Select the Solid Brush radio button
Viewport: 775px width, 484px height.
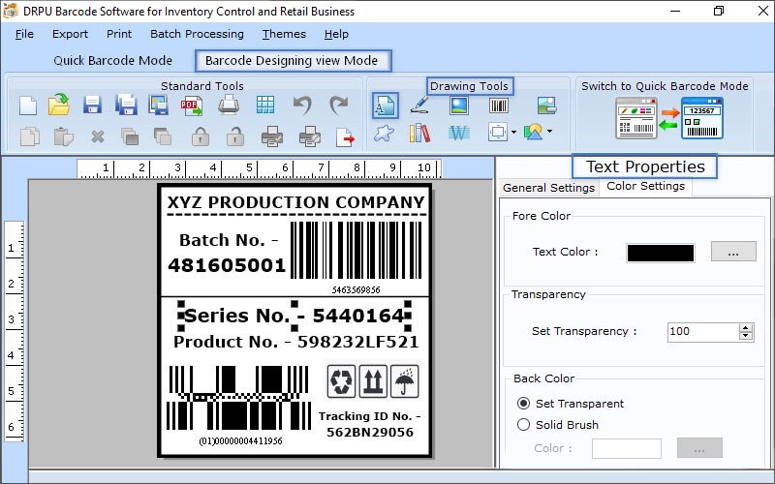(523, 425)
